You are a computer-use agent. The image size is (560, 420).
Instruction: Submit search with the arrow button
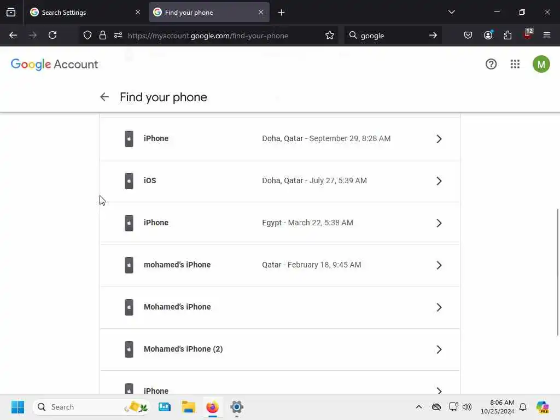tap(433, 36)
